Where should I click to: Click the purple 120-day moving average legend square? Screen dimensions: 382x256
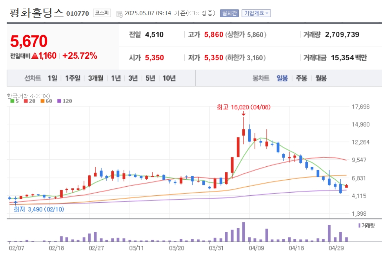(59, 101)
